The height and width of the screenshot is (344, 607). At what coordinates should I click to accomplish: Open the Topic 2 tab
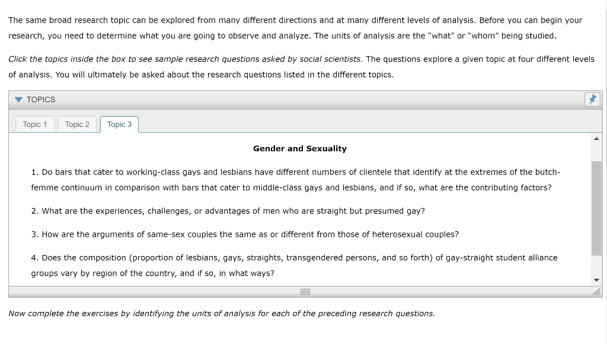(77, 125)
